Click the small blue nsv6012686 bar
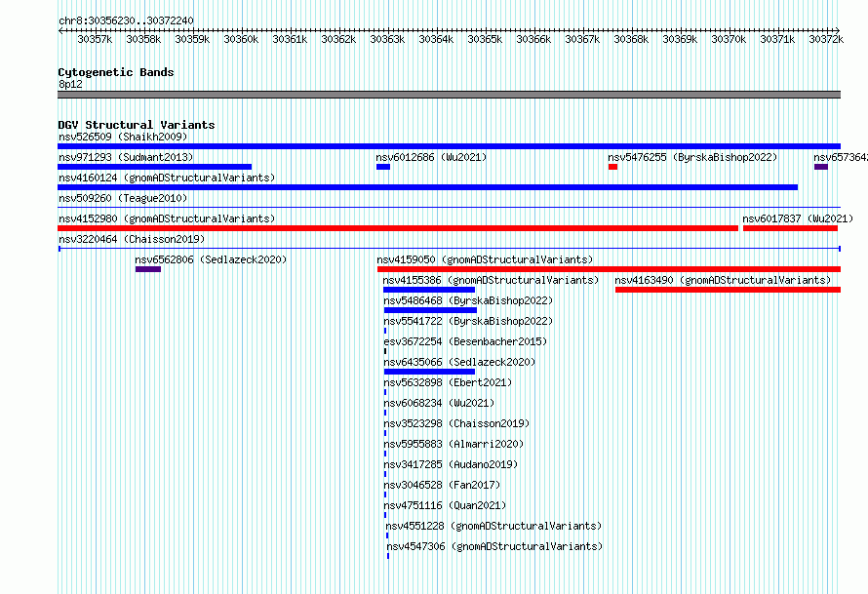Viewport: 868px width, 594px height. (x=383, y=167)
